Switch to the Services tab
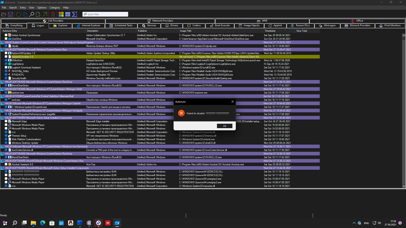This screenshot has width=406, height=228. tap(149, 26)
